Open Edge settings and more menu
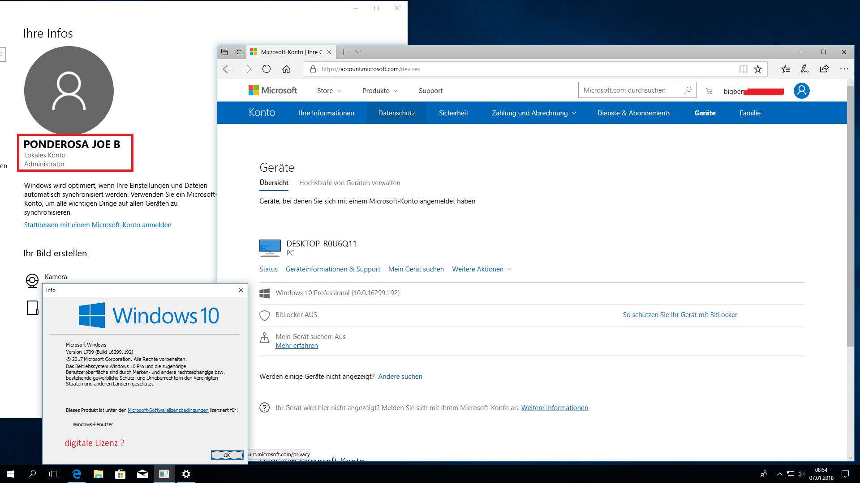Image resolution: width=860 pixels, height=483 pixels. pyautogui.click(x=844, y=69)
